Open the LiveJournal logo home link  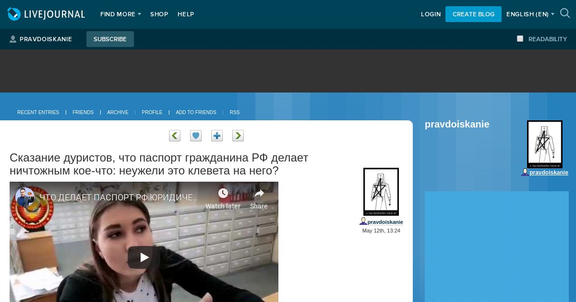[x=46, y=14]
